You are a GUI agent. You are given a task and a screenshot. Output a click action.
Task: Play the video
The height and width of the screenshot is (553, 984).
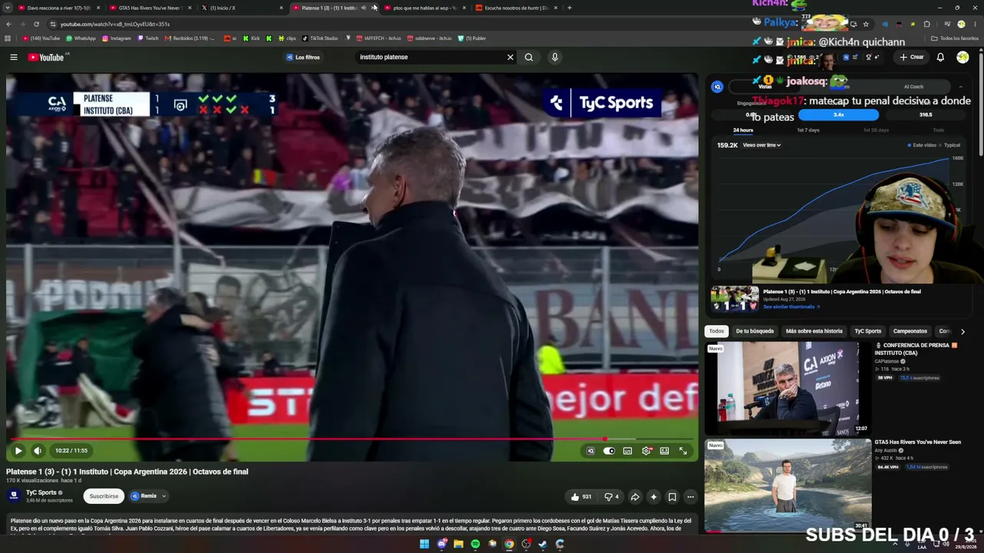[x=18, y=451]
